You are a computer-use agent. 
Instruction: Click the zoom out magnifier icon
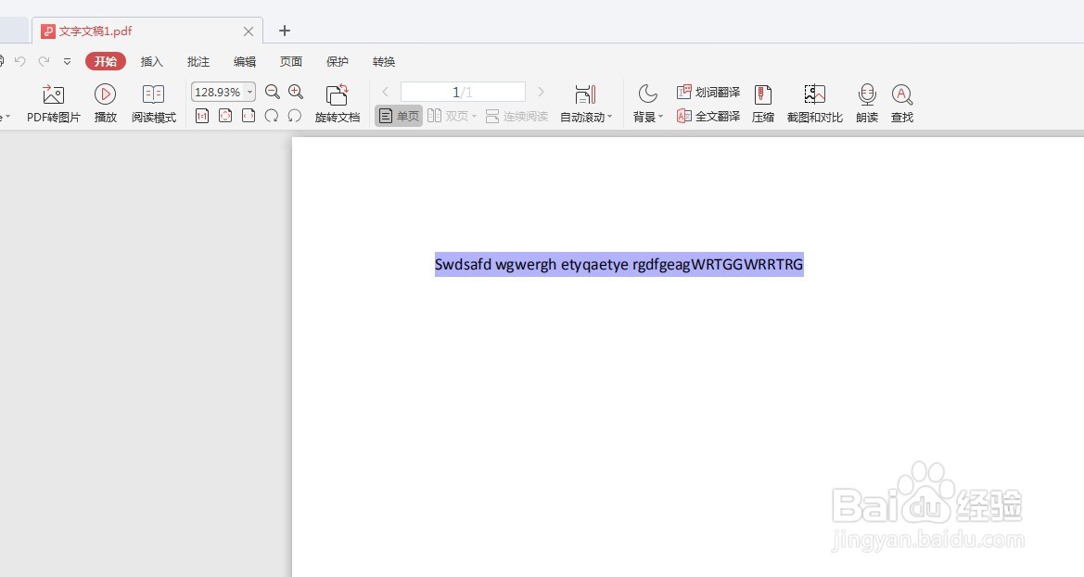click(273, 92)
